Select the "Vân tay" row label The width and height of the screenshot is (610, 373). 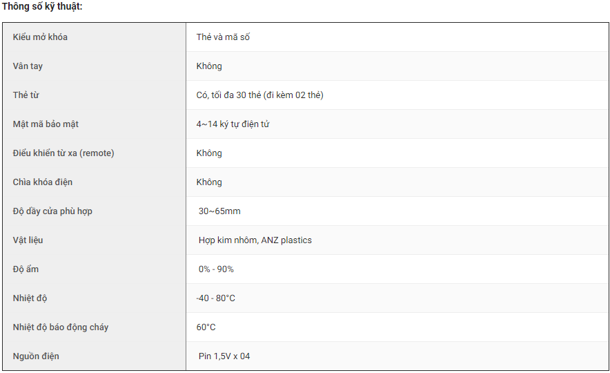pos(28,66)
